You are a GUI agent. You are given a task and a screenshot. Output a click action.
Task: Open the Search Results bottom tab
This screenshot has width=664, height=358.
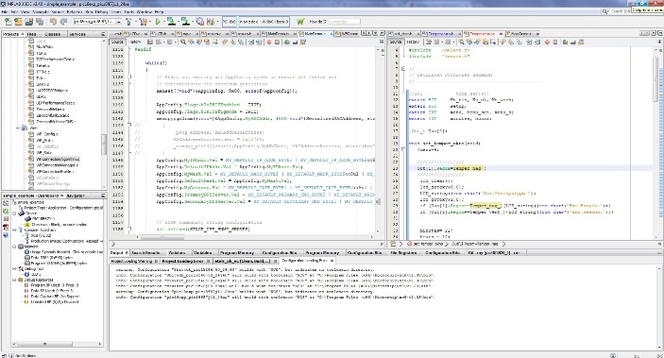(x=145, y=252)
